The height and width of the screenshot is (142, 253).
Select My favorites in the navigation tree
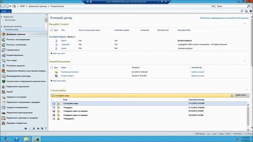[10, 20]
